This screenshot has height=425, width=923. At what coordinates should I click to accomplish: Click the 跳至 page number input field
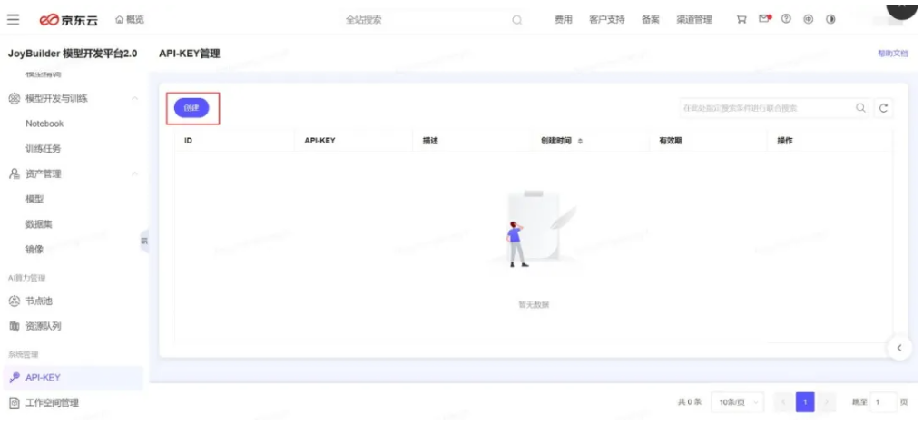pyautogui.click(x=883, y=402)
